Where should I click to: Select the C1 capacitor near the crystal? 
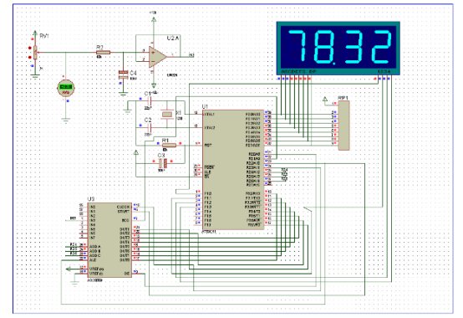tap(150, 101)
